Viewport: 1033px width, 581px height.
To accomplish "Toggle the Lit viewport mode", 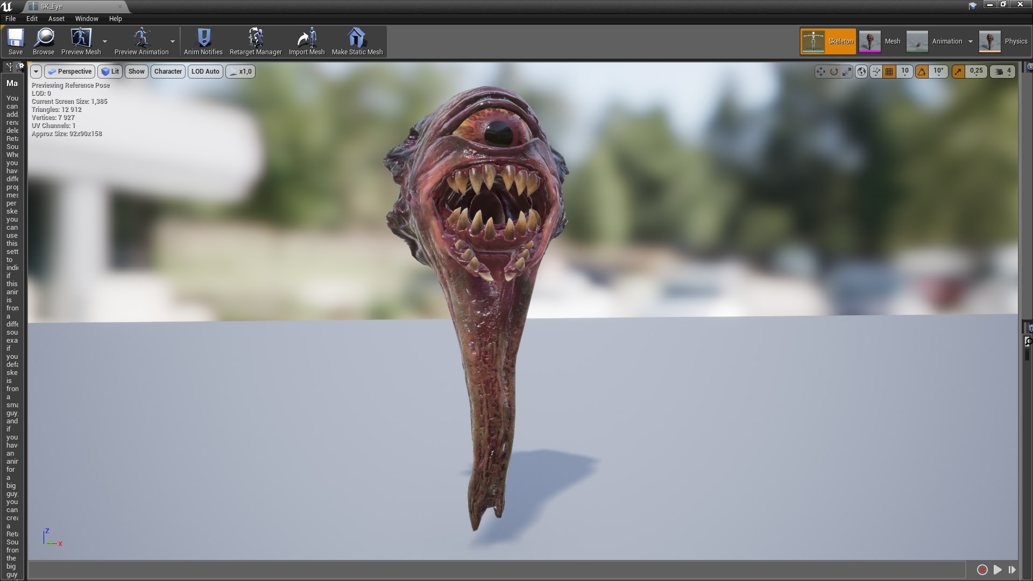I will (x=111, y=71).
